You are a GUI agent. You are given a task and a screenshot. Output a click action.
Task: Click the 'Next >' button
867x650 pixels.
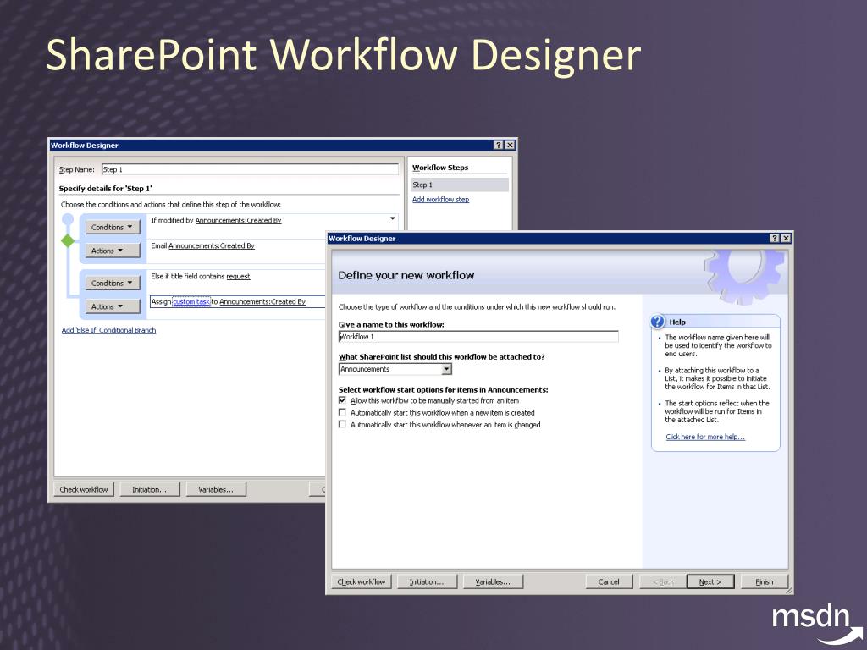coord(710,582)
